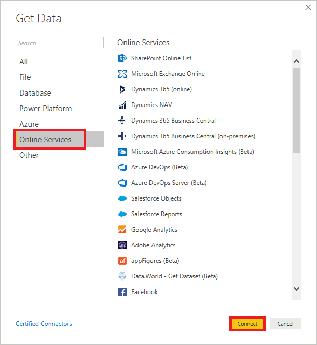Switch to the Azure category
The image size is (317, 345).
(x=60, y=124)
